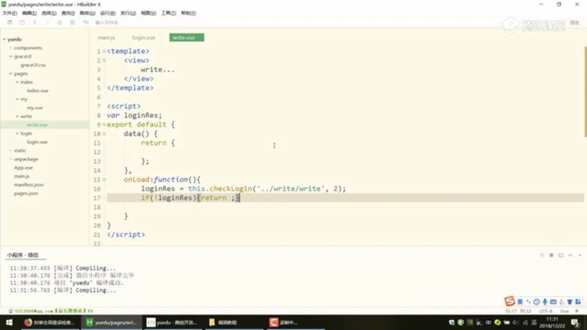This screenshot has height=330, width=587.
Task: Switch to the login.vue editor tab
Action: coord(144,38)
